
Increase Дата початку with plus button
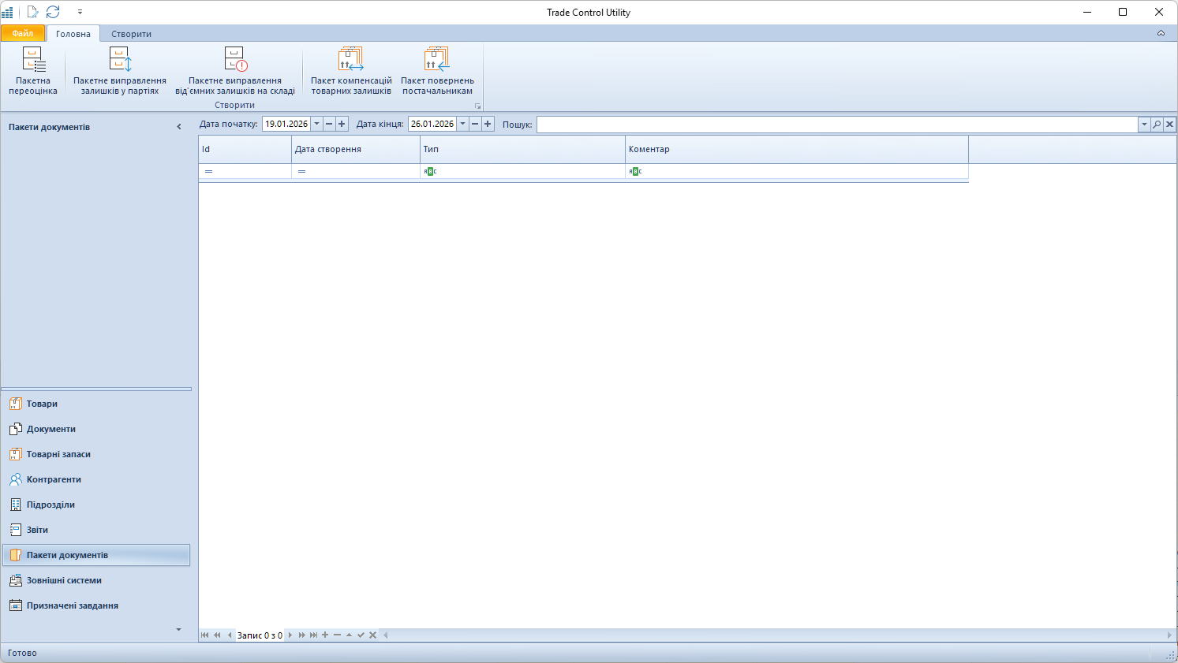tap(342, 124)
